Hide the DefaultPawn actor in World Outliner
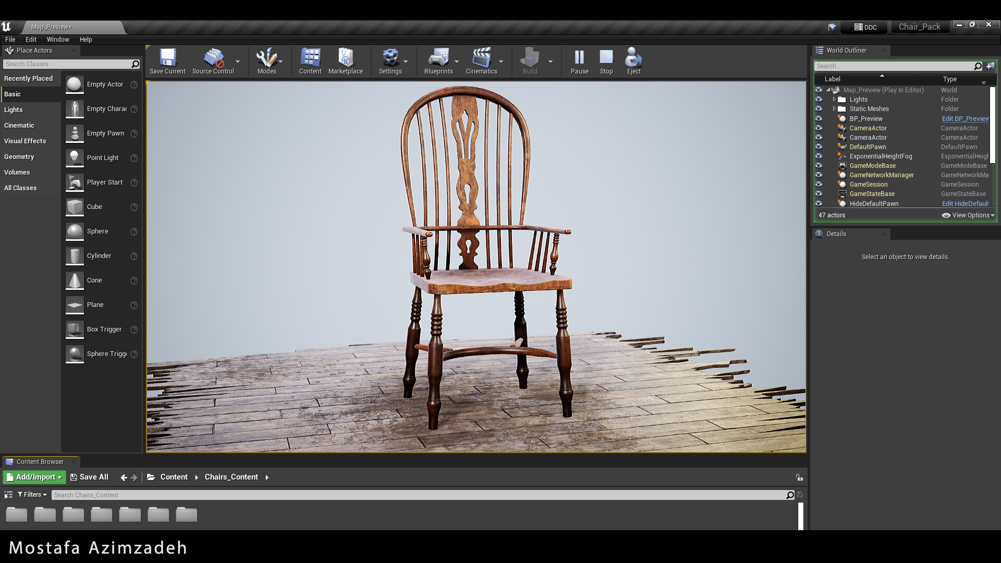Viewport: 1001px width, 563px height. [x=819, y=146]
